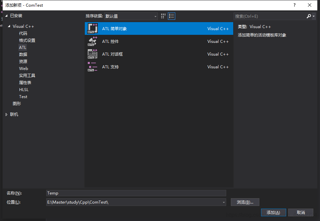320x221 pixels.
Task: Click the ATL 支持 row label
Action: pos(110,67)
